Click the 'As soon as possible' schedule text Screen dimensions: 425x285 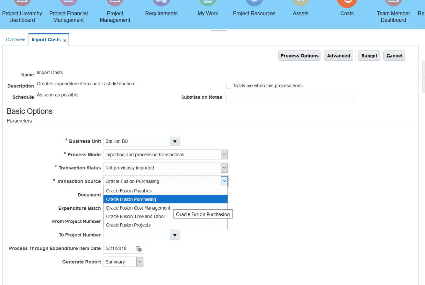click(x=57, y=95)
